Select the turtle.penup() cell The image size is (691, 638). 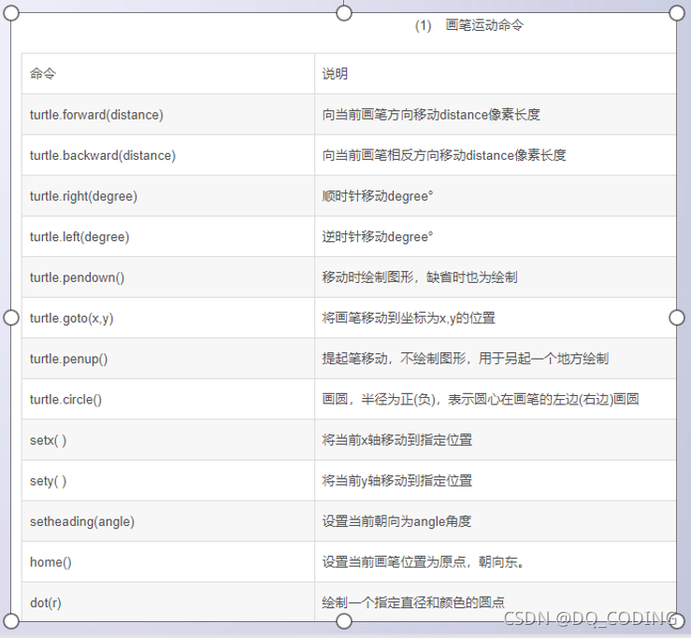[168, 359]
